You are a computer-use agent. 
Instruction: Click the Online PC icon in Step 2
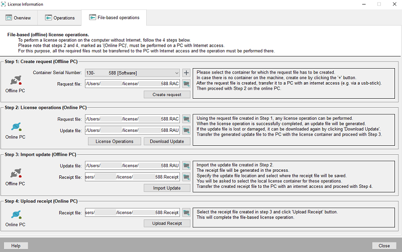coord(16,127)
